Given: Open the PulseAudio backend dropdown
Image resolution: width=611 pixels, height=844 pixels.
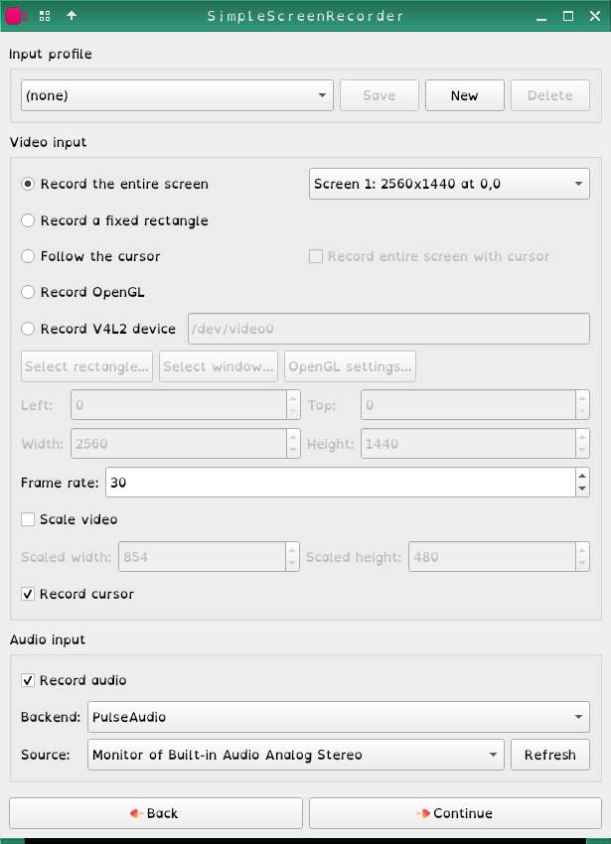Looking at the screenshot, I should tap(338, 715).
